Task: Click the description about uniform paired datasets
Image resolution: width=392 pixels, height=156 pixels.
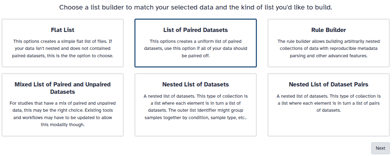Action: point(195,48)
